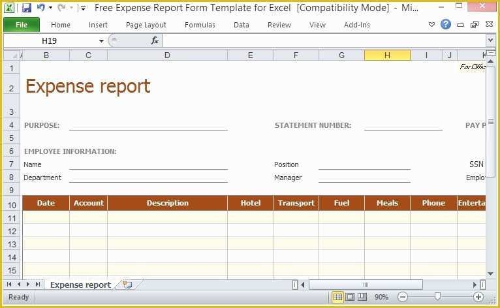Open the Name Box dropdown arrow
Image resolution: width=500 pixels, height=308 pixels.
pos(101,41)
